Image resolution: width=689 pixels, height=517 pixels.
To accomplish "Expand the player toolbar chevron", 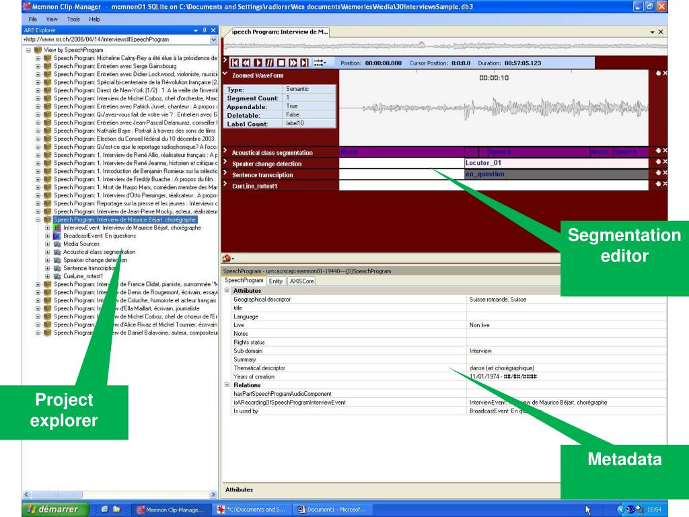I will tap(225, 60).
